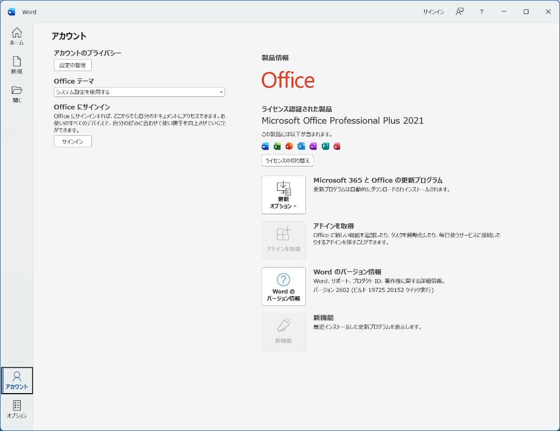Click the OneNote product icon
The height and width of the screenshot is (431, 560).
click(313, 146)
